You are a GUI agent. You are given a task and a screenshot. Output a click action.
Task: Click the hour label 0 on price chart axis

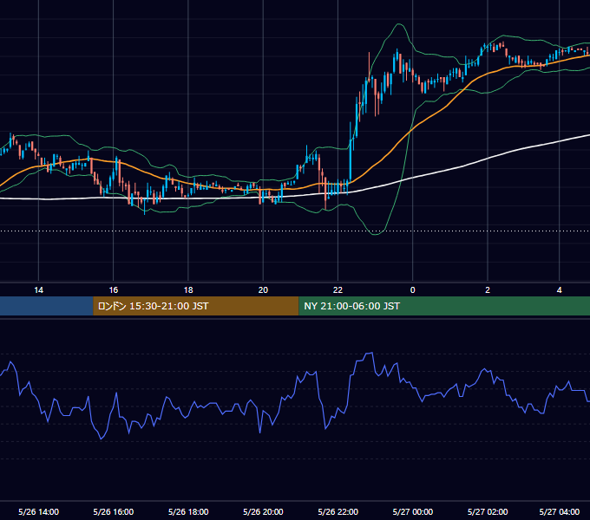pyautogui.click(x=413, y=290)
